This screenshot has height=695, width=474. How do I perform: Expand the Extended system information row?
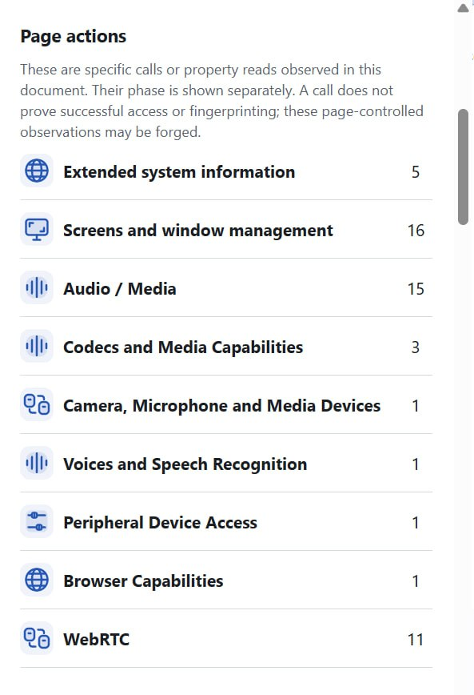[x=226, y=171]
